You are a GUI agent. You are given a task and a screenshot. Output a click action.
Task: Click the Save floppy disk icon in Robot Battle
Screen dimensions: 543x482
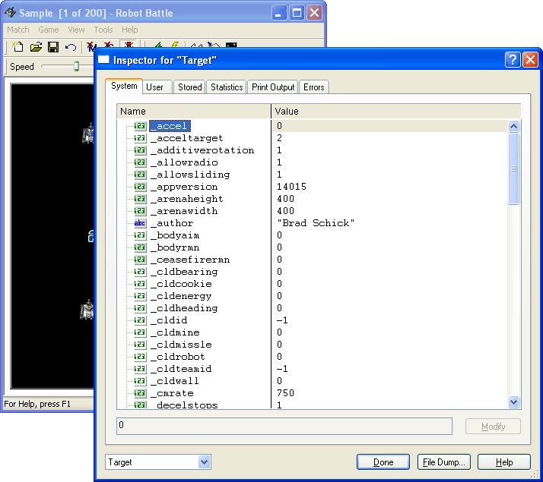pyautogui.click(x=53, y=47)
